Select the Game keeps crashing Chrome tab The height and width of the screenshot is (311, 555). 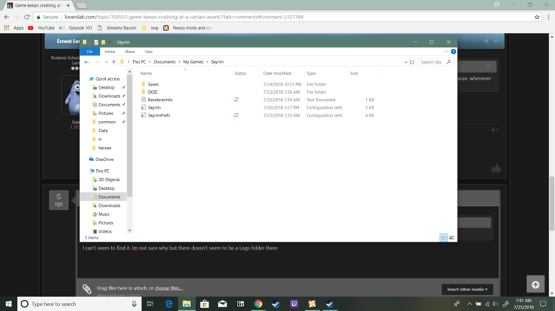click(x=38, y=5)
